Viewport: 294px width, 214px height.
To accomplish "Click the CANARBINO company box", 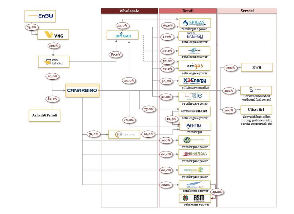I will [x=82, y=90].
